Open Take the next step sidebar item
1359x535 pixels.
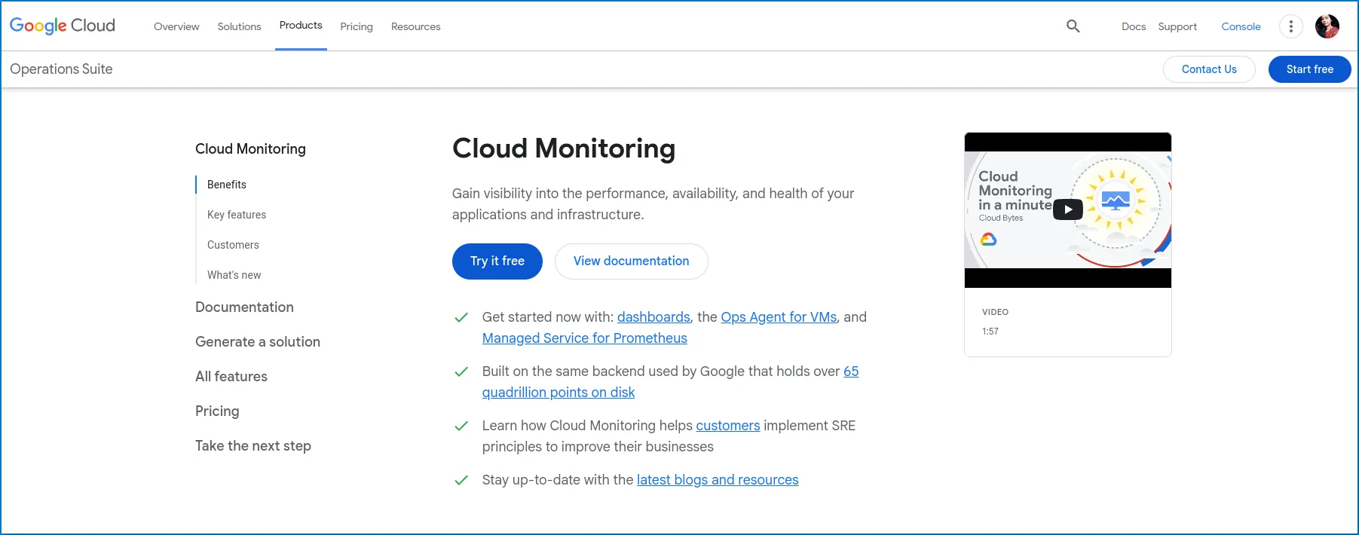point(253,446)
